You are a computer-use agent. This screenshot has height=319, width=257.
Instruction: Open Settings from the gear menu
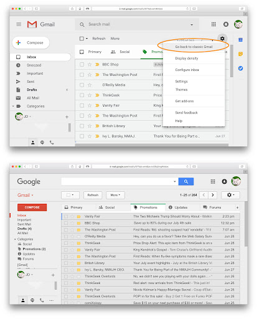tap(181, 82)
